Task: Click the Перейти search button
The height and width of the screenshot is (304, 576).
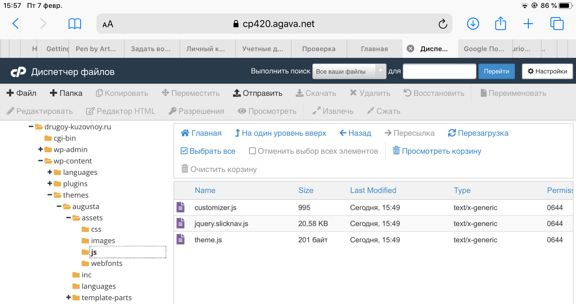Action: click(496, 71)
